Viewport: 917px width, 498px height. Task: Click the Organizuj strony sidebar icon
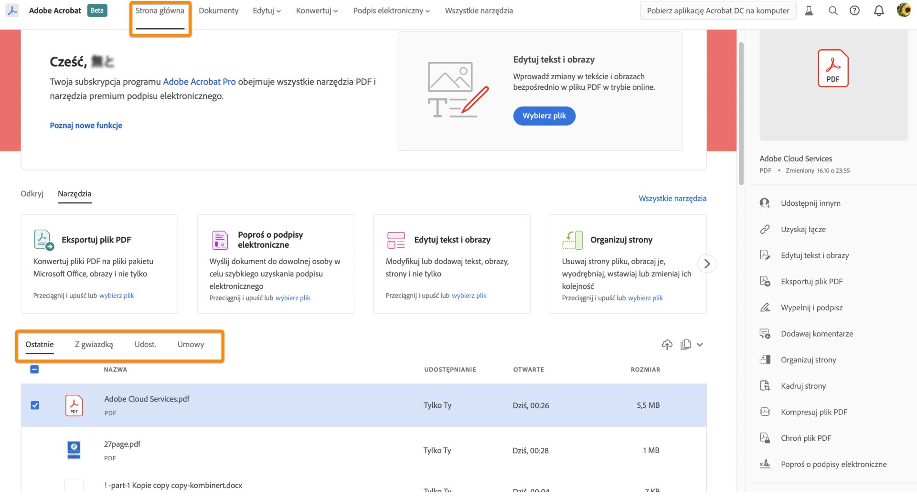765,360
